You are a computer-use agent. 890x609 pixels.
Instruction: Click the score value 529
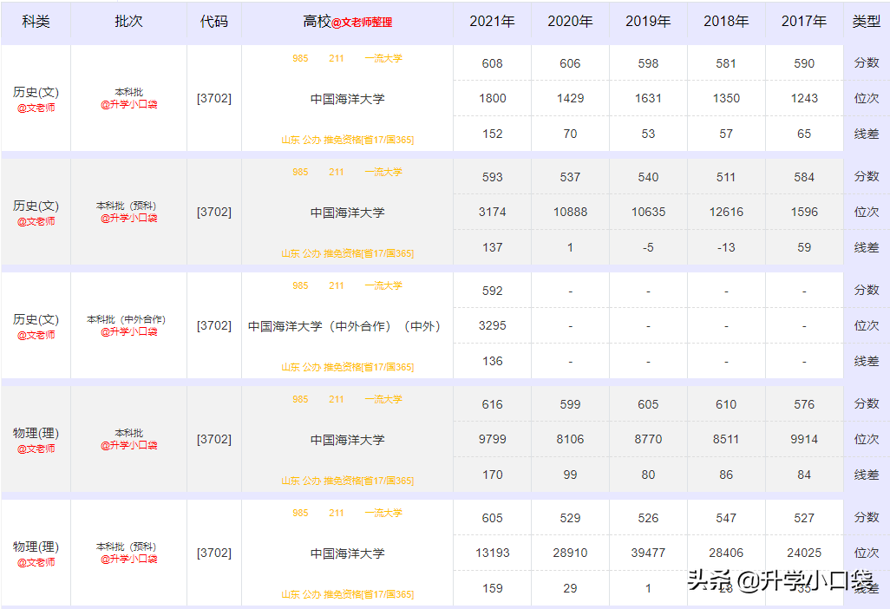(570, 518)
